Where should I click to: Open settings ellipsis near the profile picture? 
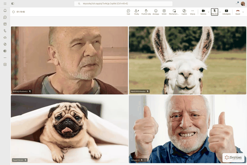(x=237, y=3)
